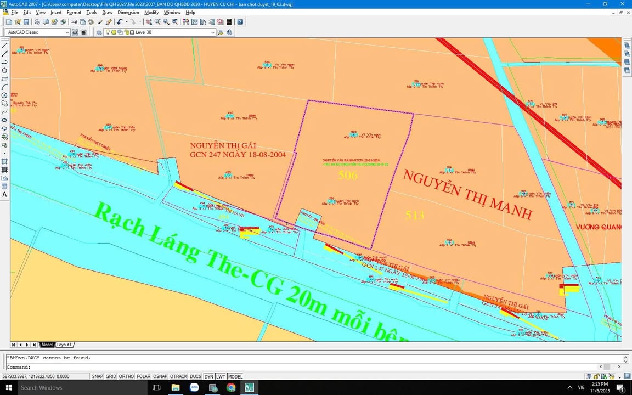Turn on GRID display mode
The width and height of the screenshot is (632, 395).
pos(111,376)
